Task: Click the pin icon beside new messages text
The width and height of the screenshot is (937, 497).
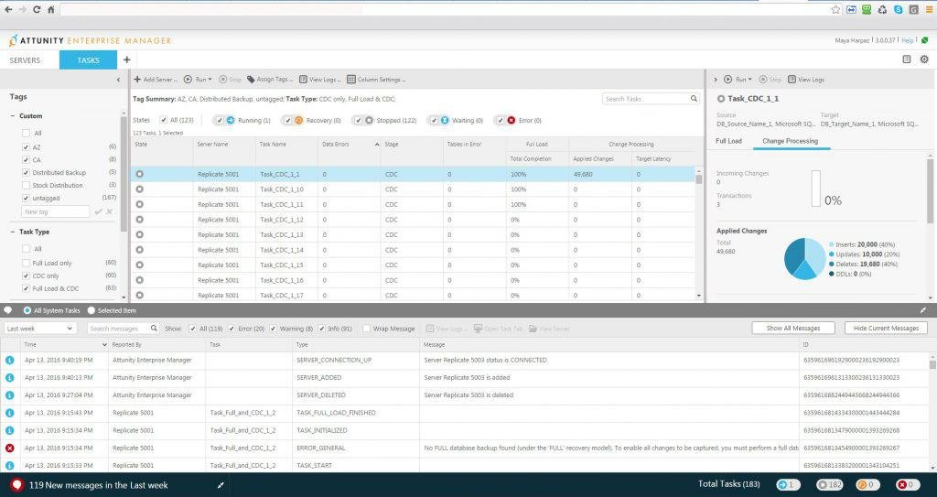Action: tap(221, 485)
